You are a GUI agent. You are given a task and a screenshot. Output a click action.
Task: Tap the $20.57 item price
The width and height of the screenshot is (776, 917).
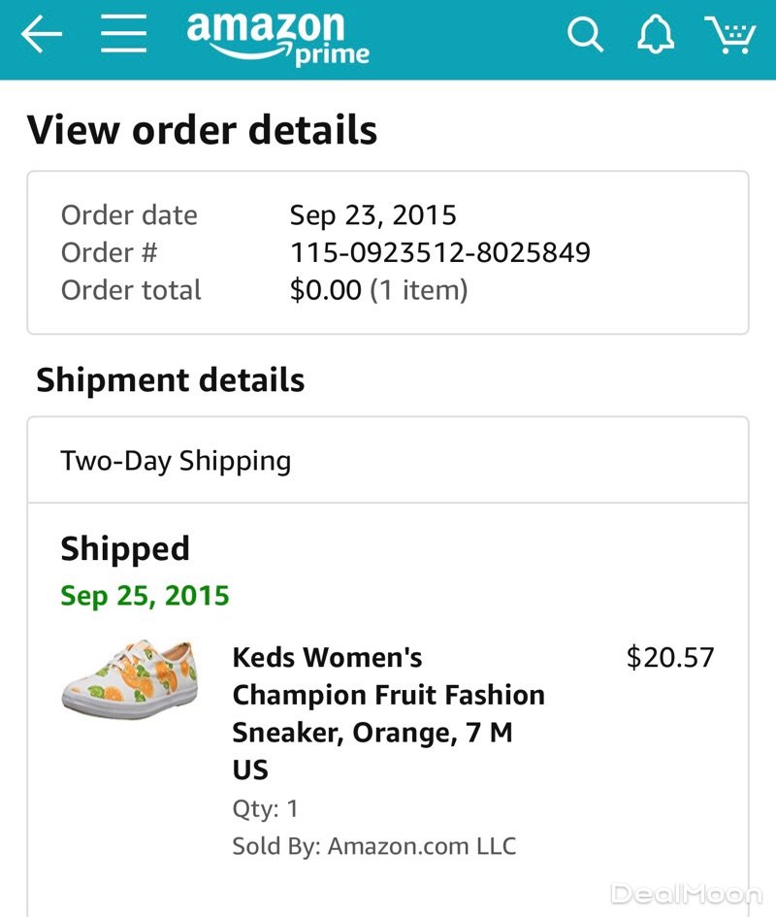pos(670,657)
